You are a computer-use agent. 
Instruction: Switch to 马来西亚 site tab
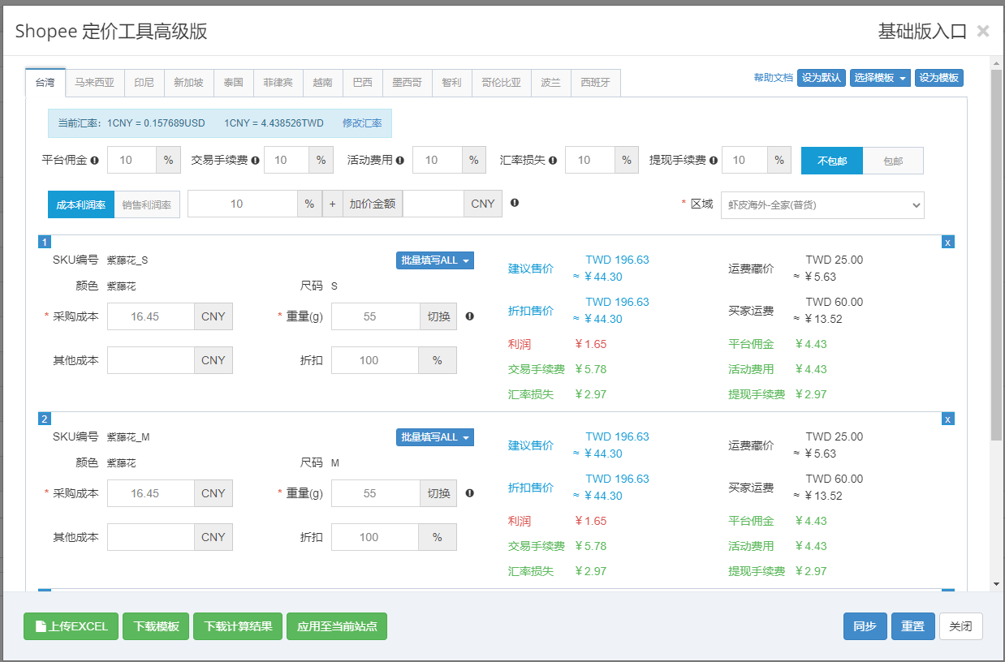(95, 83)
